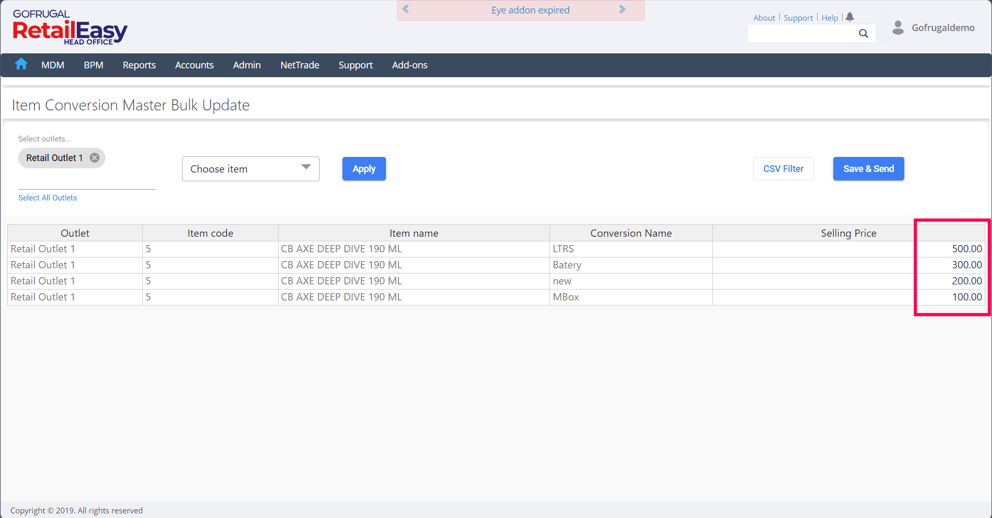This screenshot has height=518, width=992.
Task: Open the Gofrugaldemo user avatar icon
Action: (x=898, y=27)
